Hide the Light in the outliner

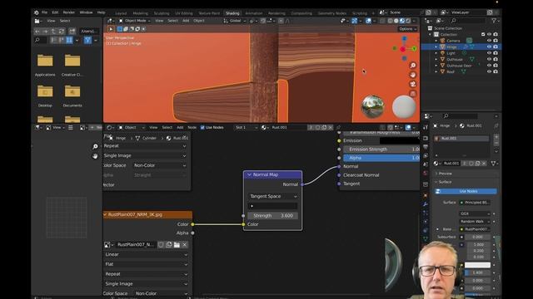click(489, 53)
